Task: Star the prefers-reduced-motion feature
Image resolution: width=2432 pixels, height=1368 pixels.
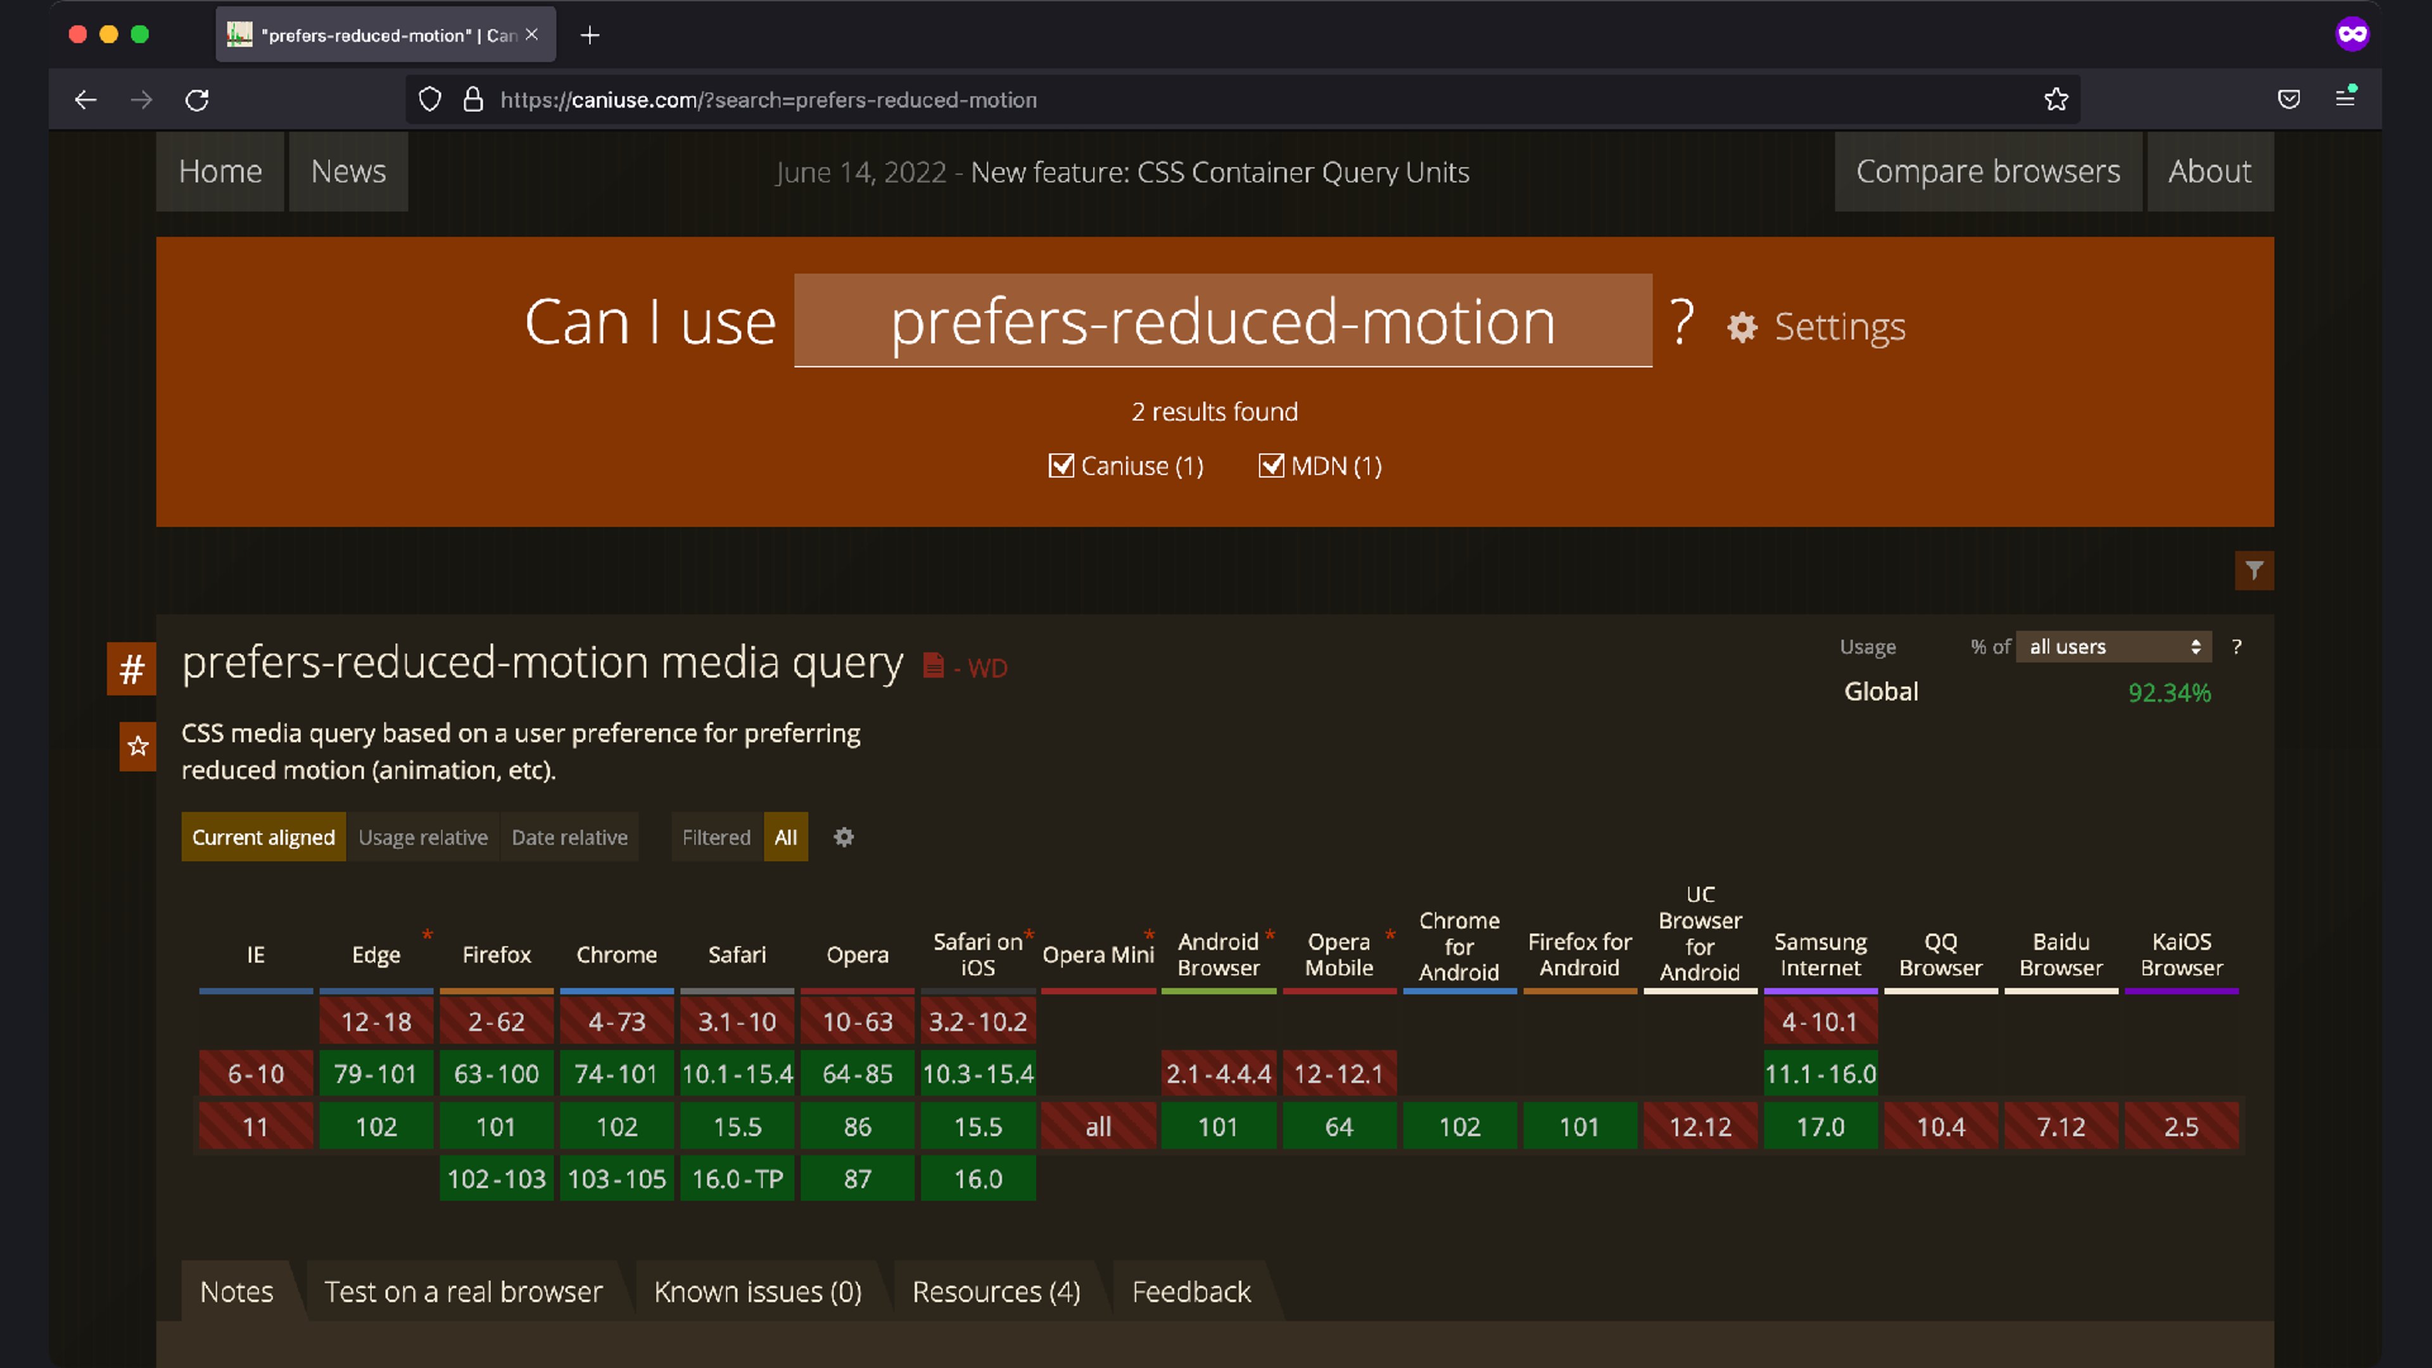Action: (x=138, y=746)
